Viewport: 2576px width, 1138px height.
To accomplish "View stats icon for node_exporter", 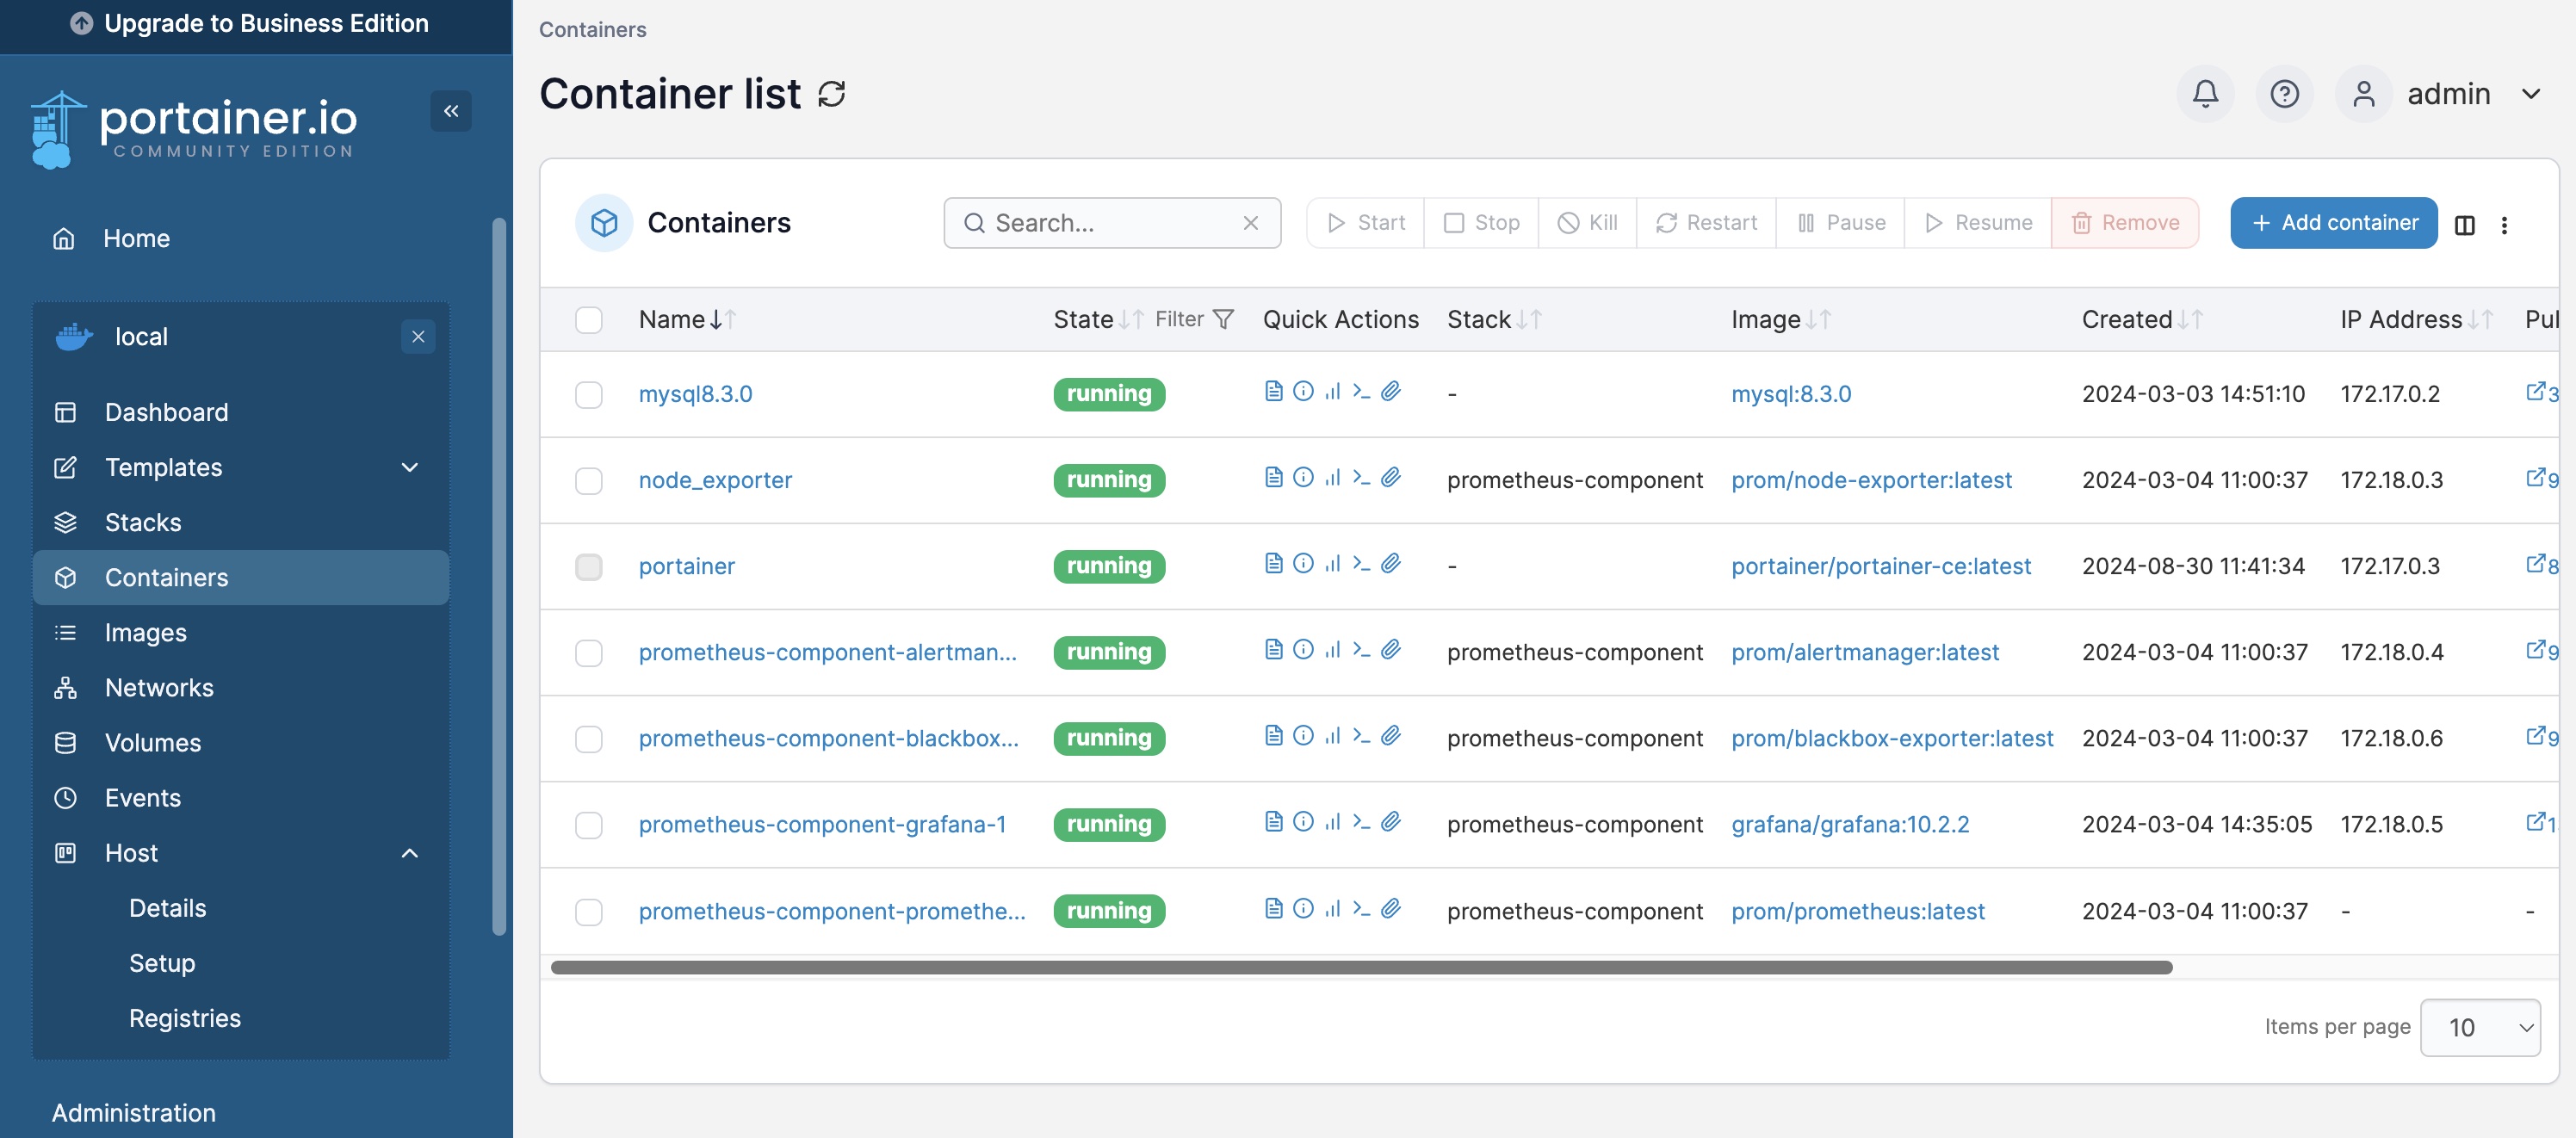I will [x=1332, y=477].
